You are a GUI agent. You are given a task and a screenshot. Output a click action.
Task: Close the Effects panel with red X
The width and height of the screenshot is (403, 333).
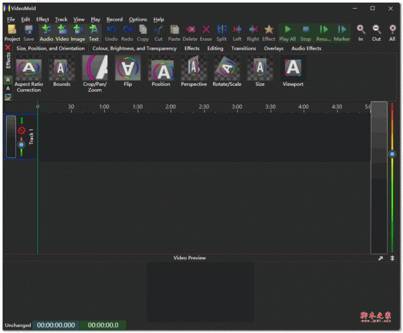tap(8, 48)
